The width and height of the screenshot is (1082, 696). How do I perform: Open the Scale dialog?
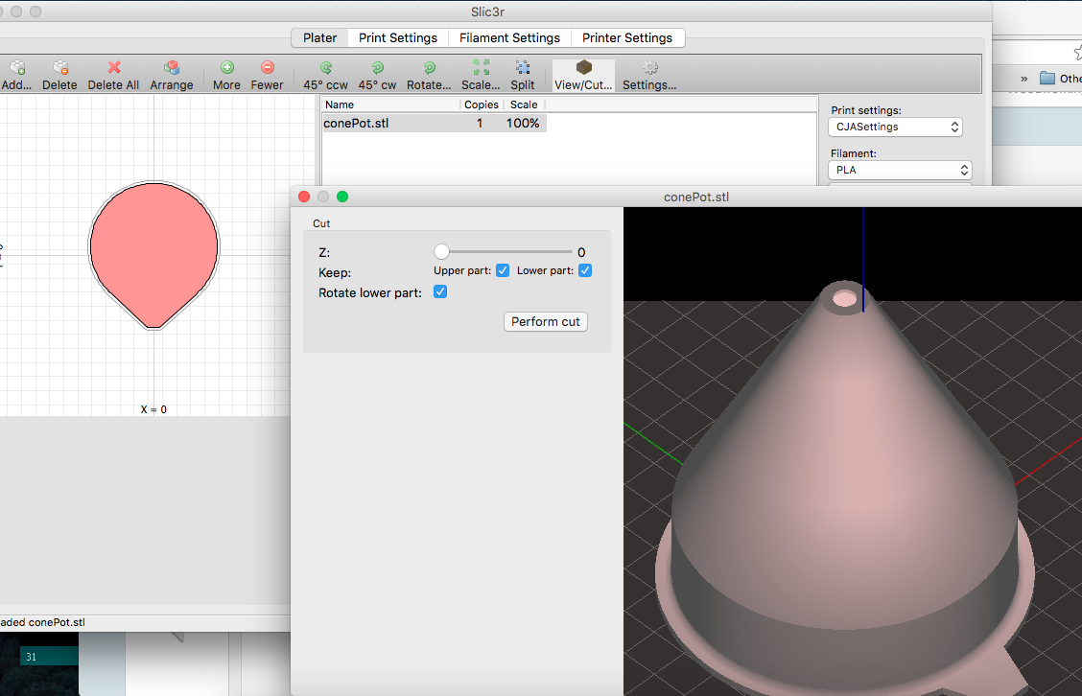pyautogui.click(x=481, y=67)
